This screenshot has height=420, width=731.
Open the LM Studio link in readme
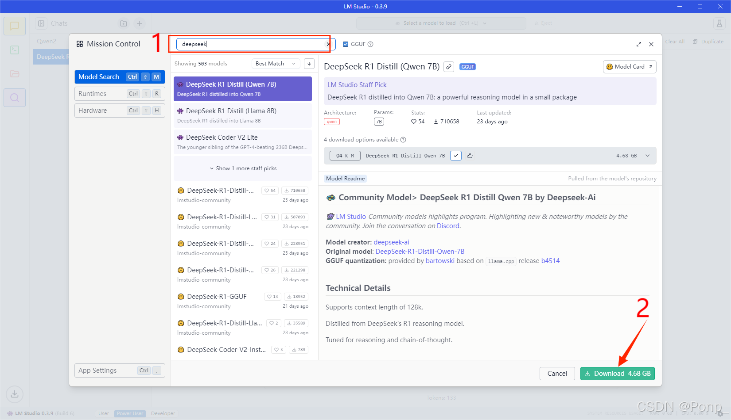pyautogui.click(x=351, y=217)
